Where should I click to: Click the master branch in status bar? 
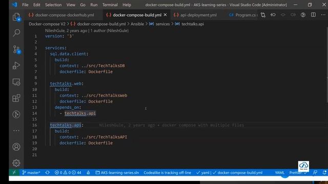pos(31,173)
